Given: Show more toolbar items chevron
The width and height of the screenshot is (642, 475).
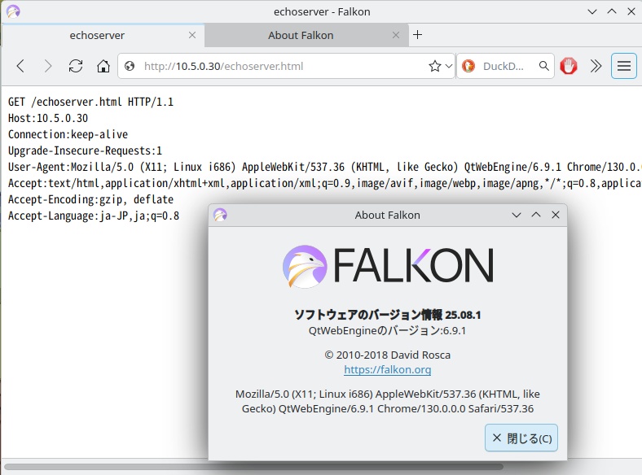Looking at the screenshot, I should [596, 66].
